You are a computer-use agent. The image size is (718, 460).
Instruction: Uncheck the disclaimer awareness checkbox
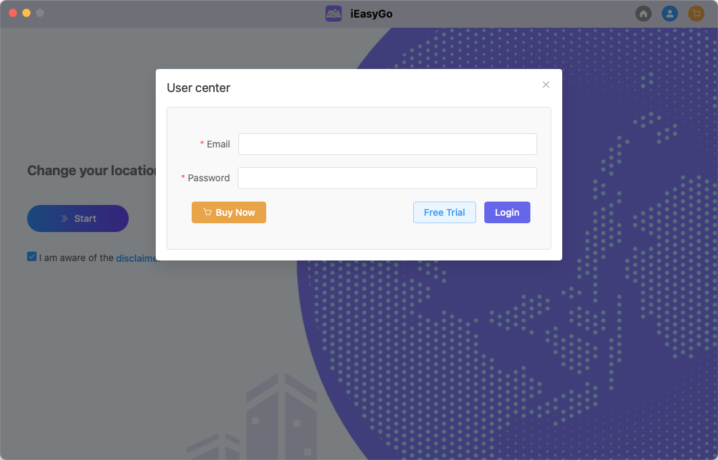[32, 256]
